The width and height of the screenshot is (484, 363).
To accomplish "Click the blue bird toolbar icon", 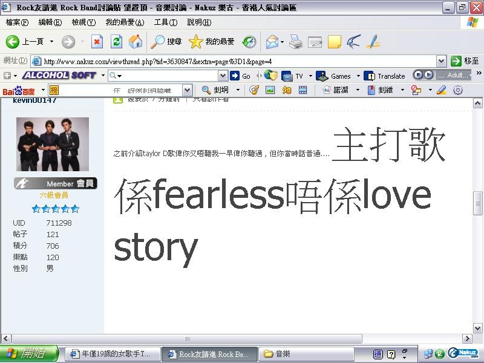I will click(353, 42).
